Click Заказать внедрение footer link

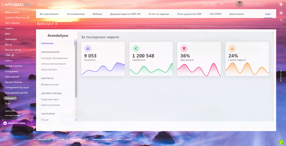pos(102,139)
